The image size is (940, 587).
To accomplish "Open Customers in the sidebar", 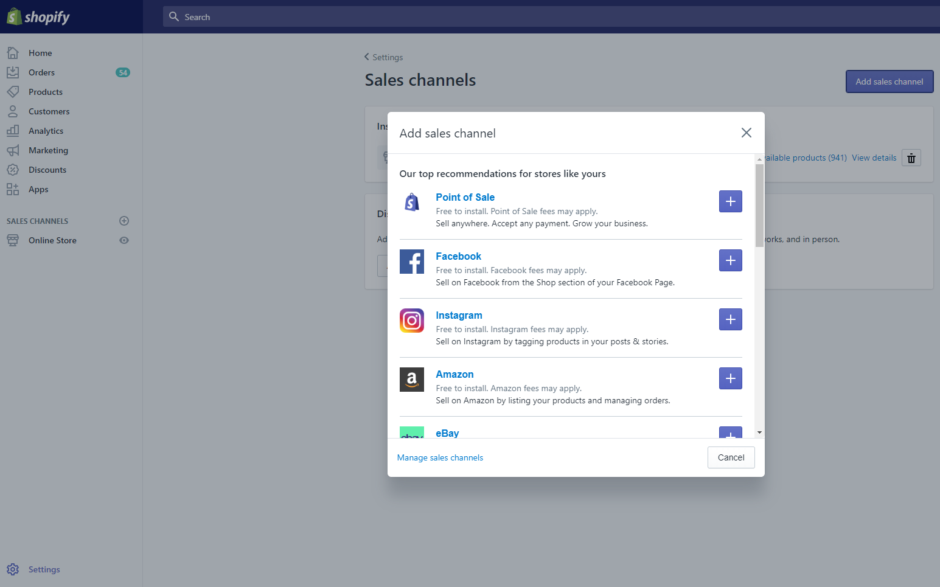I will 49,111.
